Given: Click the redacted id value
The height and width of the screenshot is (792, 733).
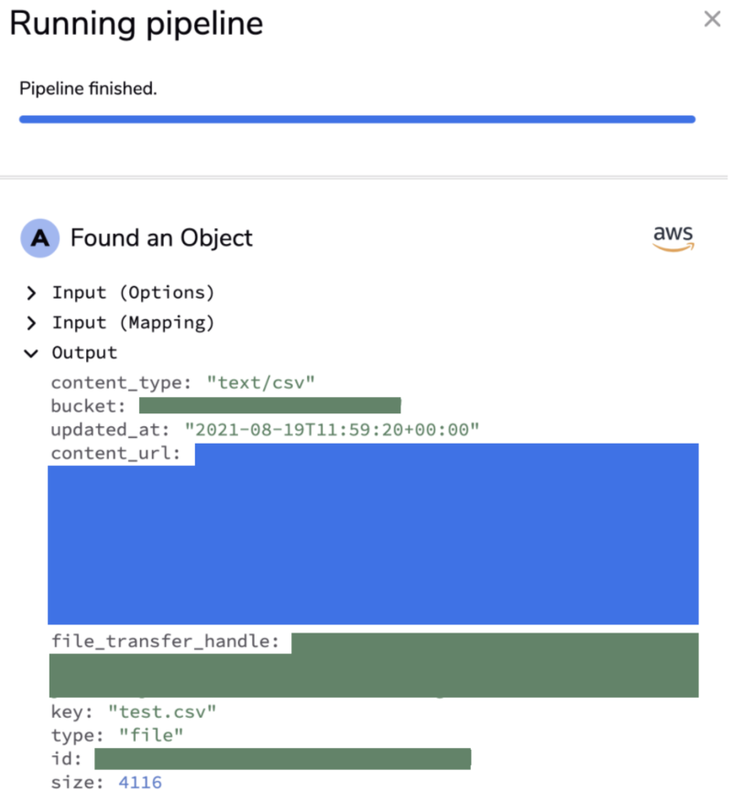Looking at the screenshot, I should (283, 759).
